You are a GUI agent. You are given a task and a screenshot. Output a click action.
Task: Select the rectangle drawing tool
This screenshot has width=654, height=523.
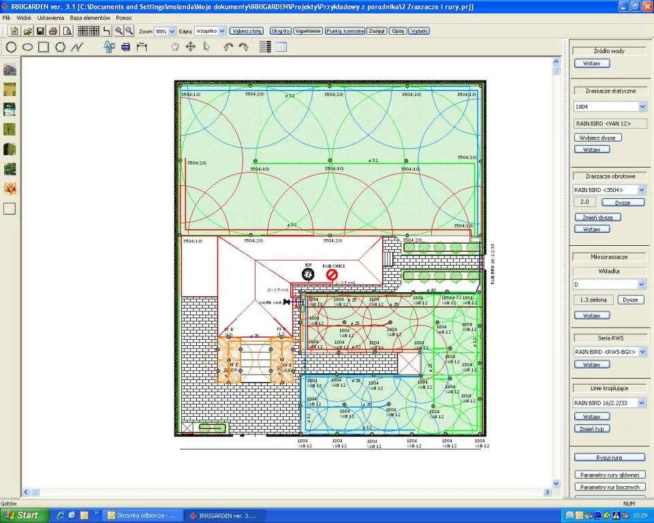tap(43, 47)
